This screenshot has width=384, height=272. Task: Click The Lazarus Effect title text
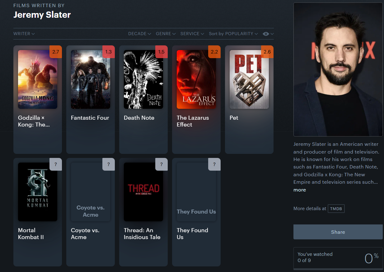pos(193,121)
